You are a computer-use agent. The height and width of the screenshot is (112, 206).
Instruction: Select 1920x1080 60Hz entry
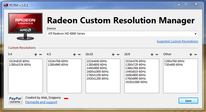click(x=136, y=82)
